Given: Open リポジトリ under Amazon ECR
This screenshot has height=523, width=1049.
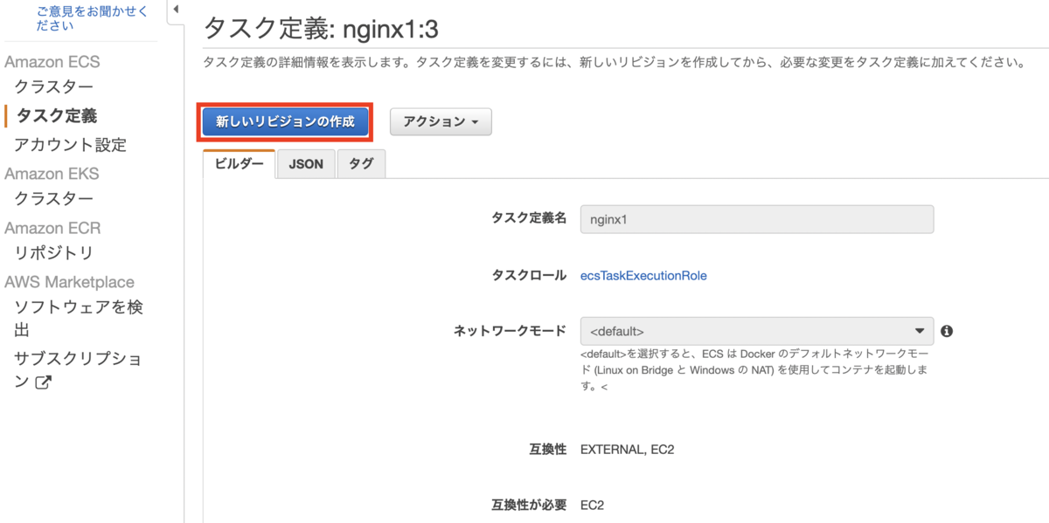Looking at the screenshot, I should click(x=53, y=252).
